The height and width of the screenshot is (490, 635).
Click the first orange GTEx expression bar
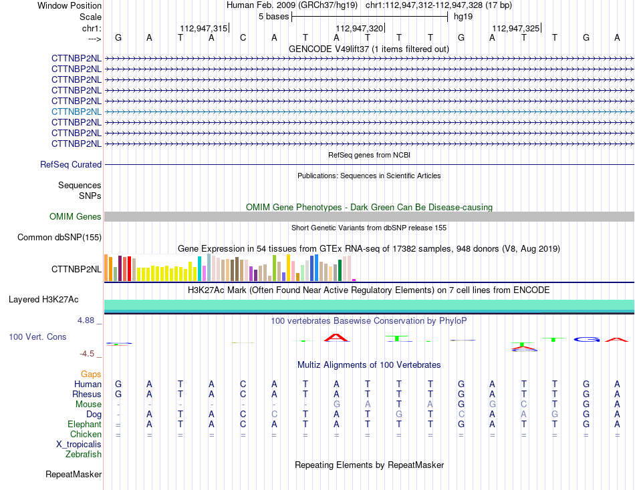click(x=106, y=268)
